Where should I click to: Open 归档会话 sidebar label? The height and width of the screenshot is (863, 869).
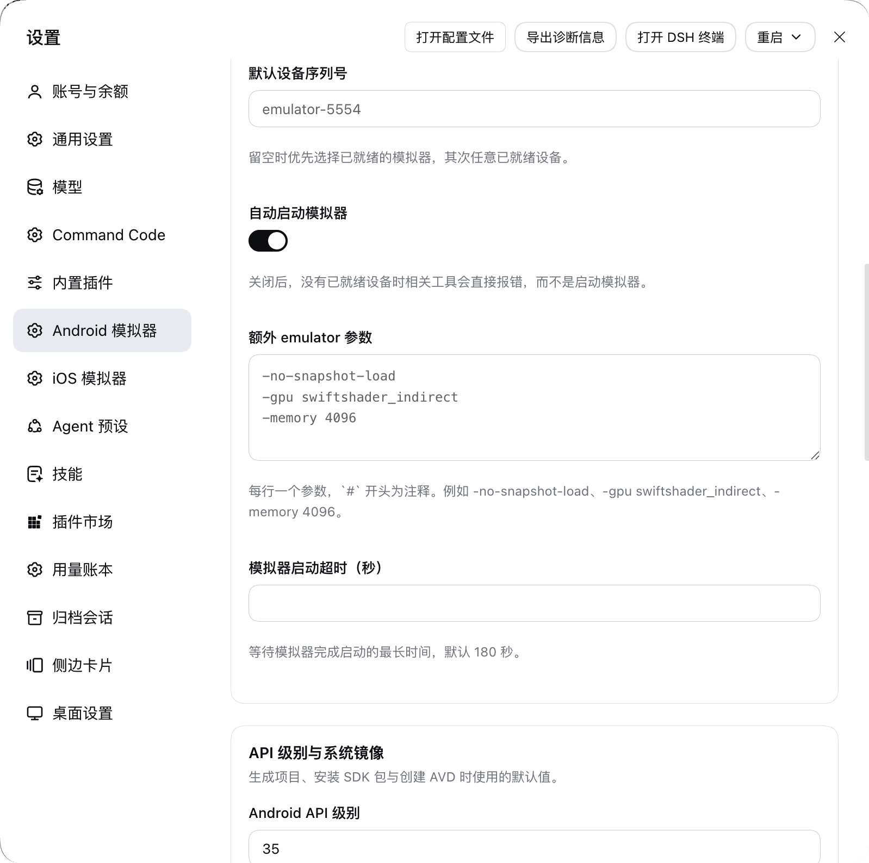click(83, 618)
